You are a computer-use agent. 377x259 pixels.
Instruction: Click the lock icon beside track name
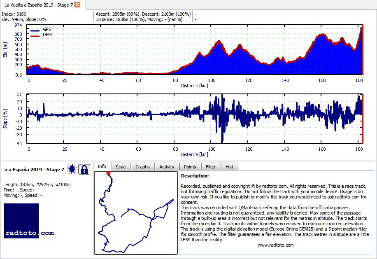coord(84,169)
